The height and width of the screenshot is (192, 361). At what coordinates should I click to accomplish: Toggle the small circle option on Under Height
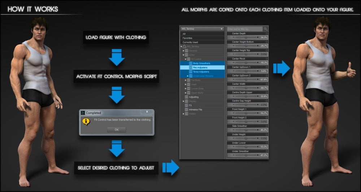(x=267, y=135)
